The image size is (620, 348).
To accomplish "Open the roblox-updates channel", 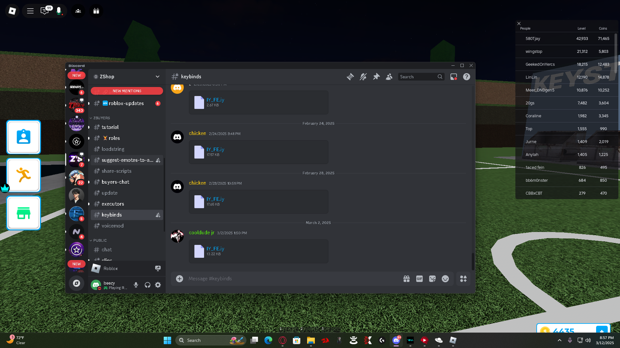I will click(127, 103).
